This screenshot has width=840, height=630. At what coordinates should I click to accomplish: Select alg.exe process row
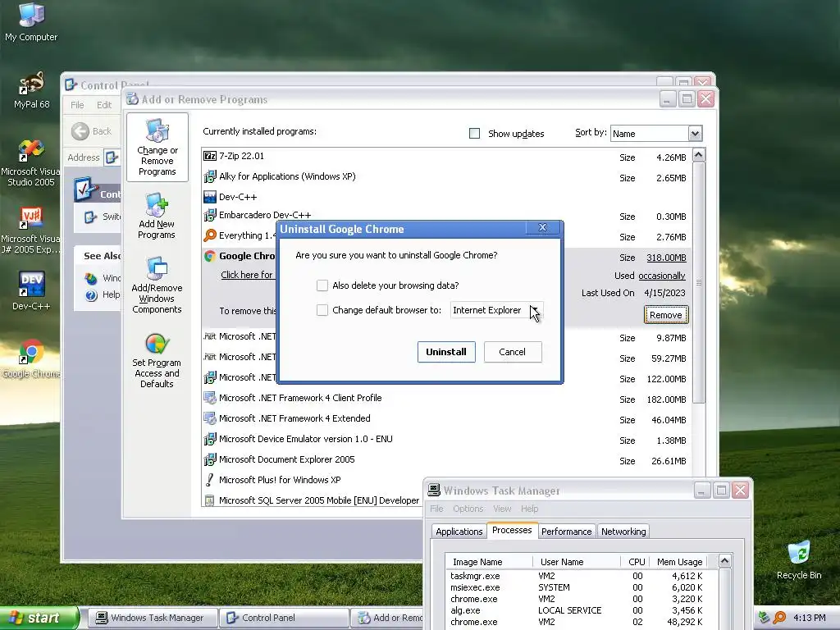pyautogui.click(x=581, y=610)
